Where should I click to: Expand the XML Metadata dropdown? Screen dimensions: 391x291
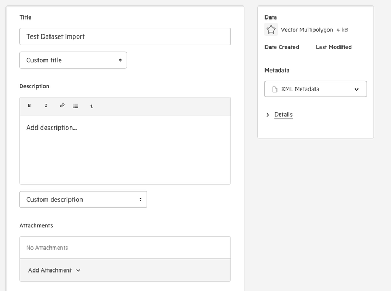(316, 89)
